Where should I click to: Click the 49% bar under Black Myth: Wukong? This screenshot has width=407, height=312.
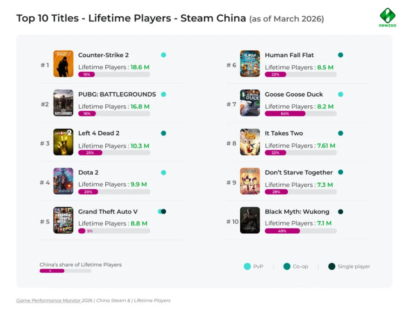[x=282, y=231]
